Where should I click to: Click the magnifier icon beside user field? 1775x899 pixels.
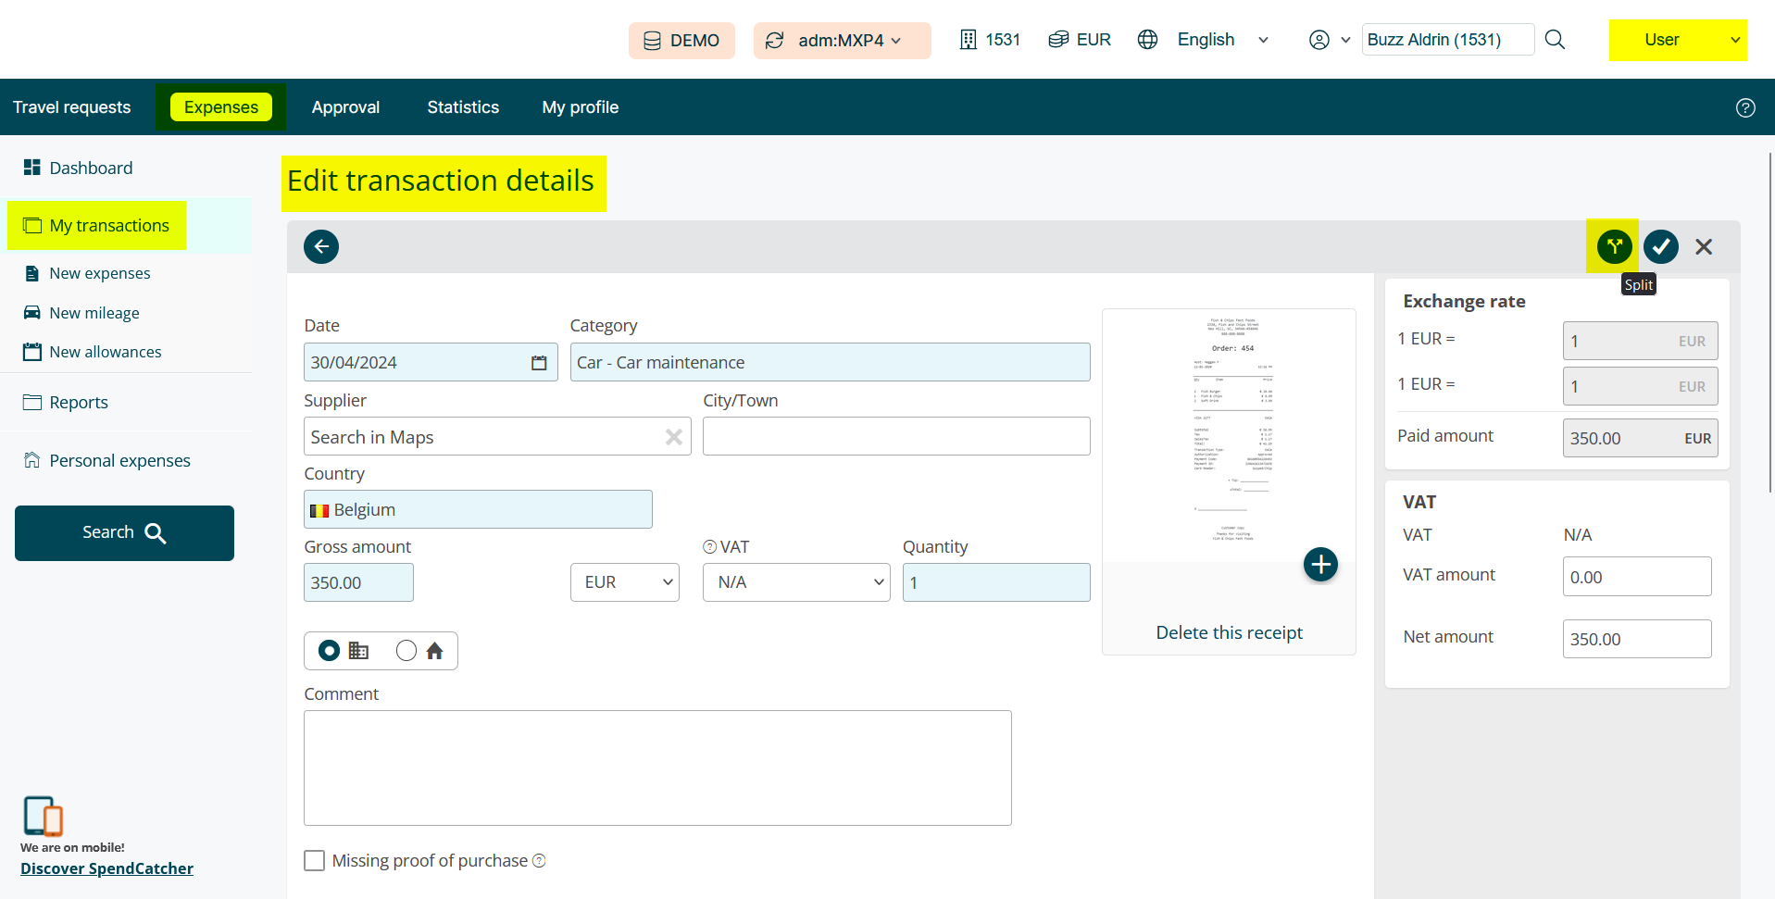[x=1555, y=40]
